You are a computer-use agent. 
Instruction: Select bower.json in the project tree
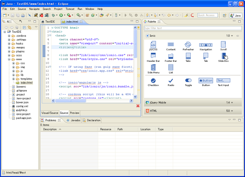(20, 102)
